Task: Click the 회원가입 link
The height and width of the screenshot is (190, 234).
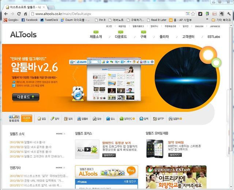Action: 122,26
